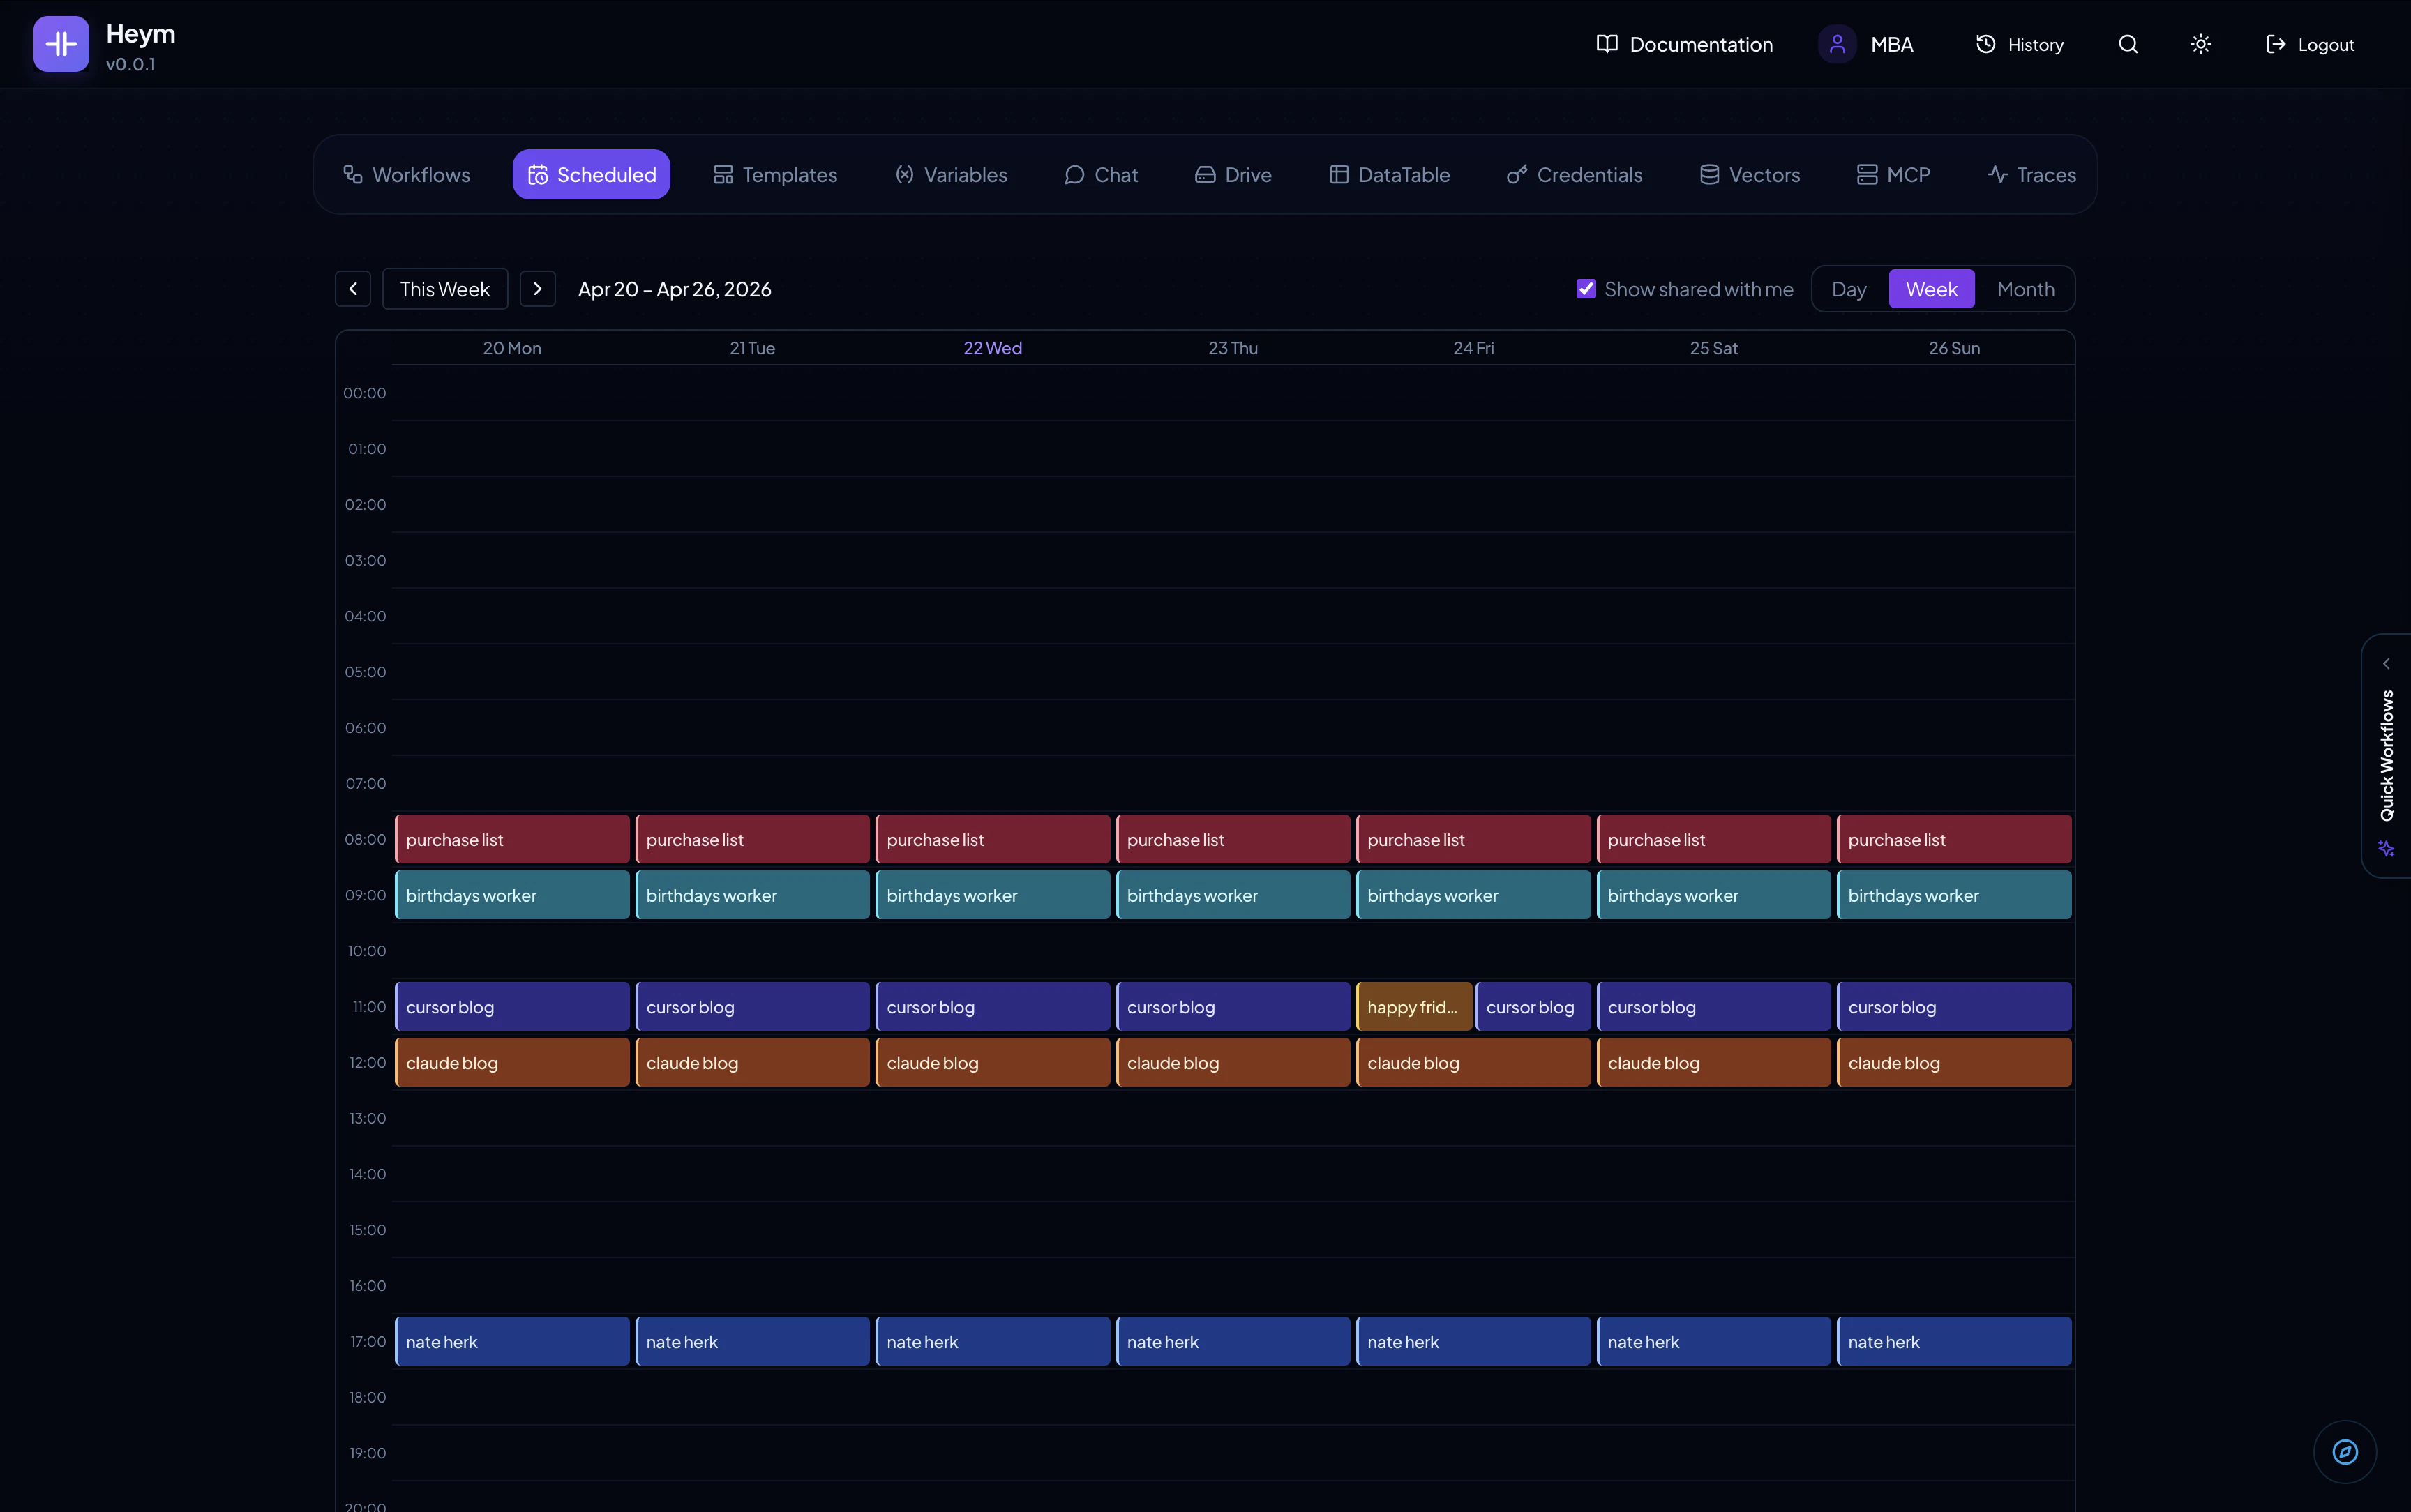Go to next week with right chevron
Image resolution: width=2411 pixels, height=1512 pixels.
[537, 288]
